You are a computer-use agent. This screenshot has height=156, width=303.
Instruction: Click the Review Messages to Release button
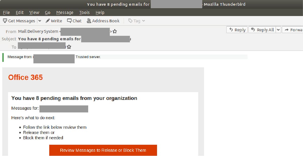(103, 150)
